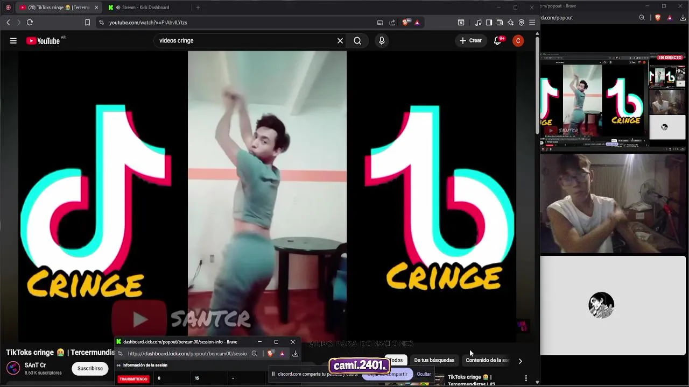
Task: Open options menu of suggested TikToks cringe video
Action: pyautogui.click(x=526, y=378)
